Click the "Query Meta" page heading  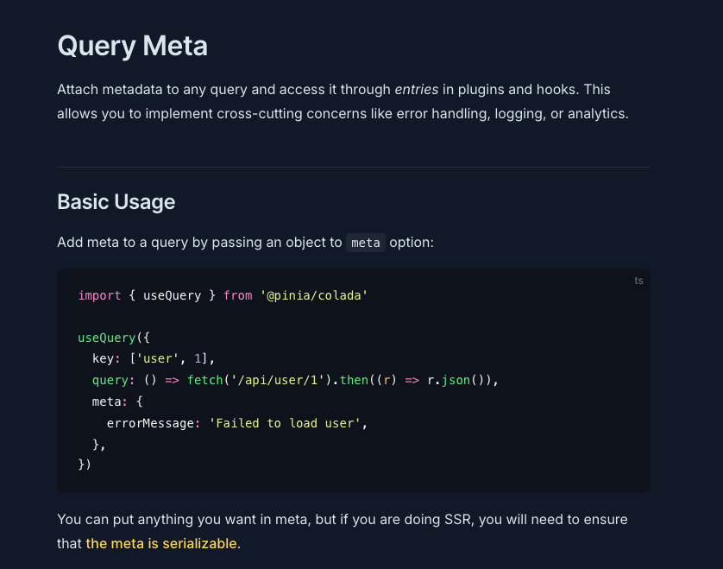(132, 45)
